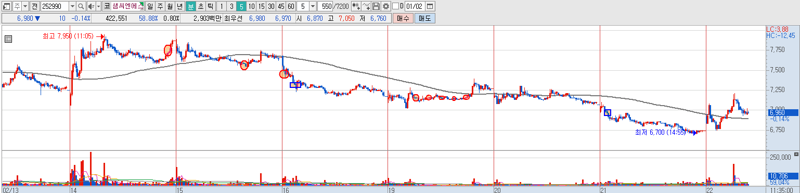This screenshot has height=193, width=800.
Task: Switch to weekly chart 주
Action: pos(160,6)
